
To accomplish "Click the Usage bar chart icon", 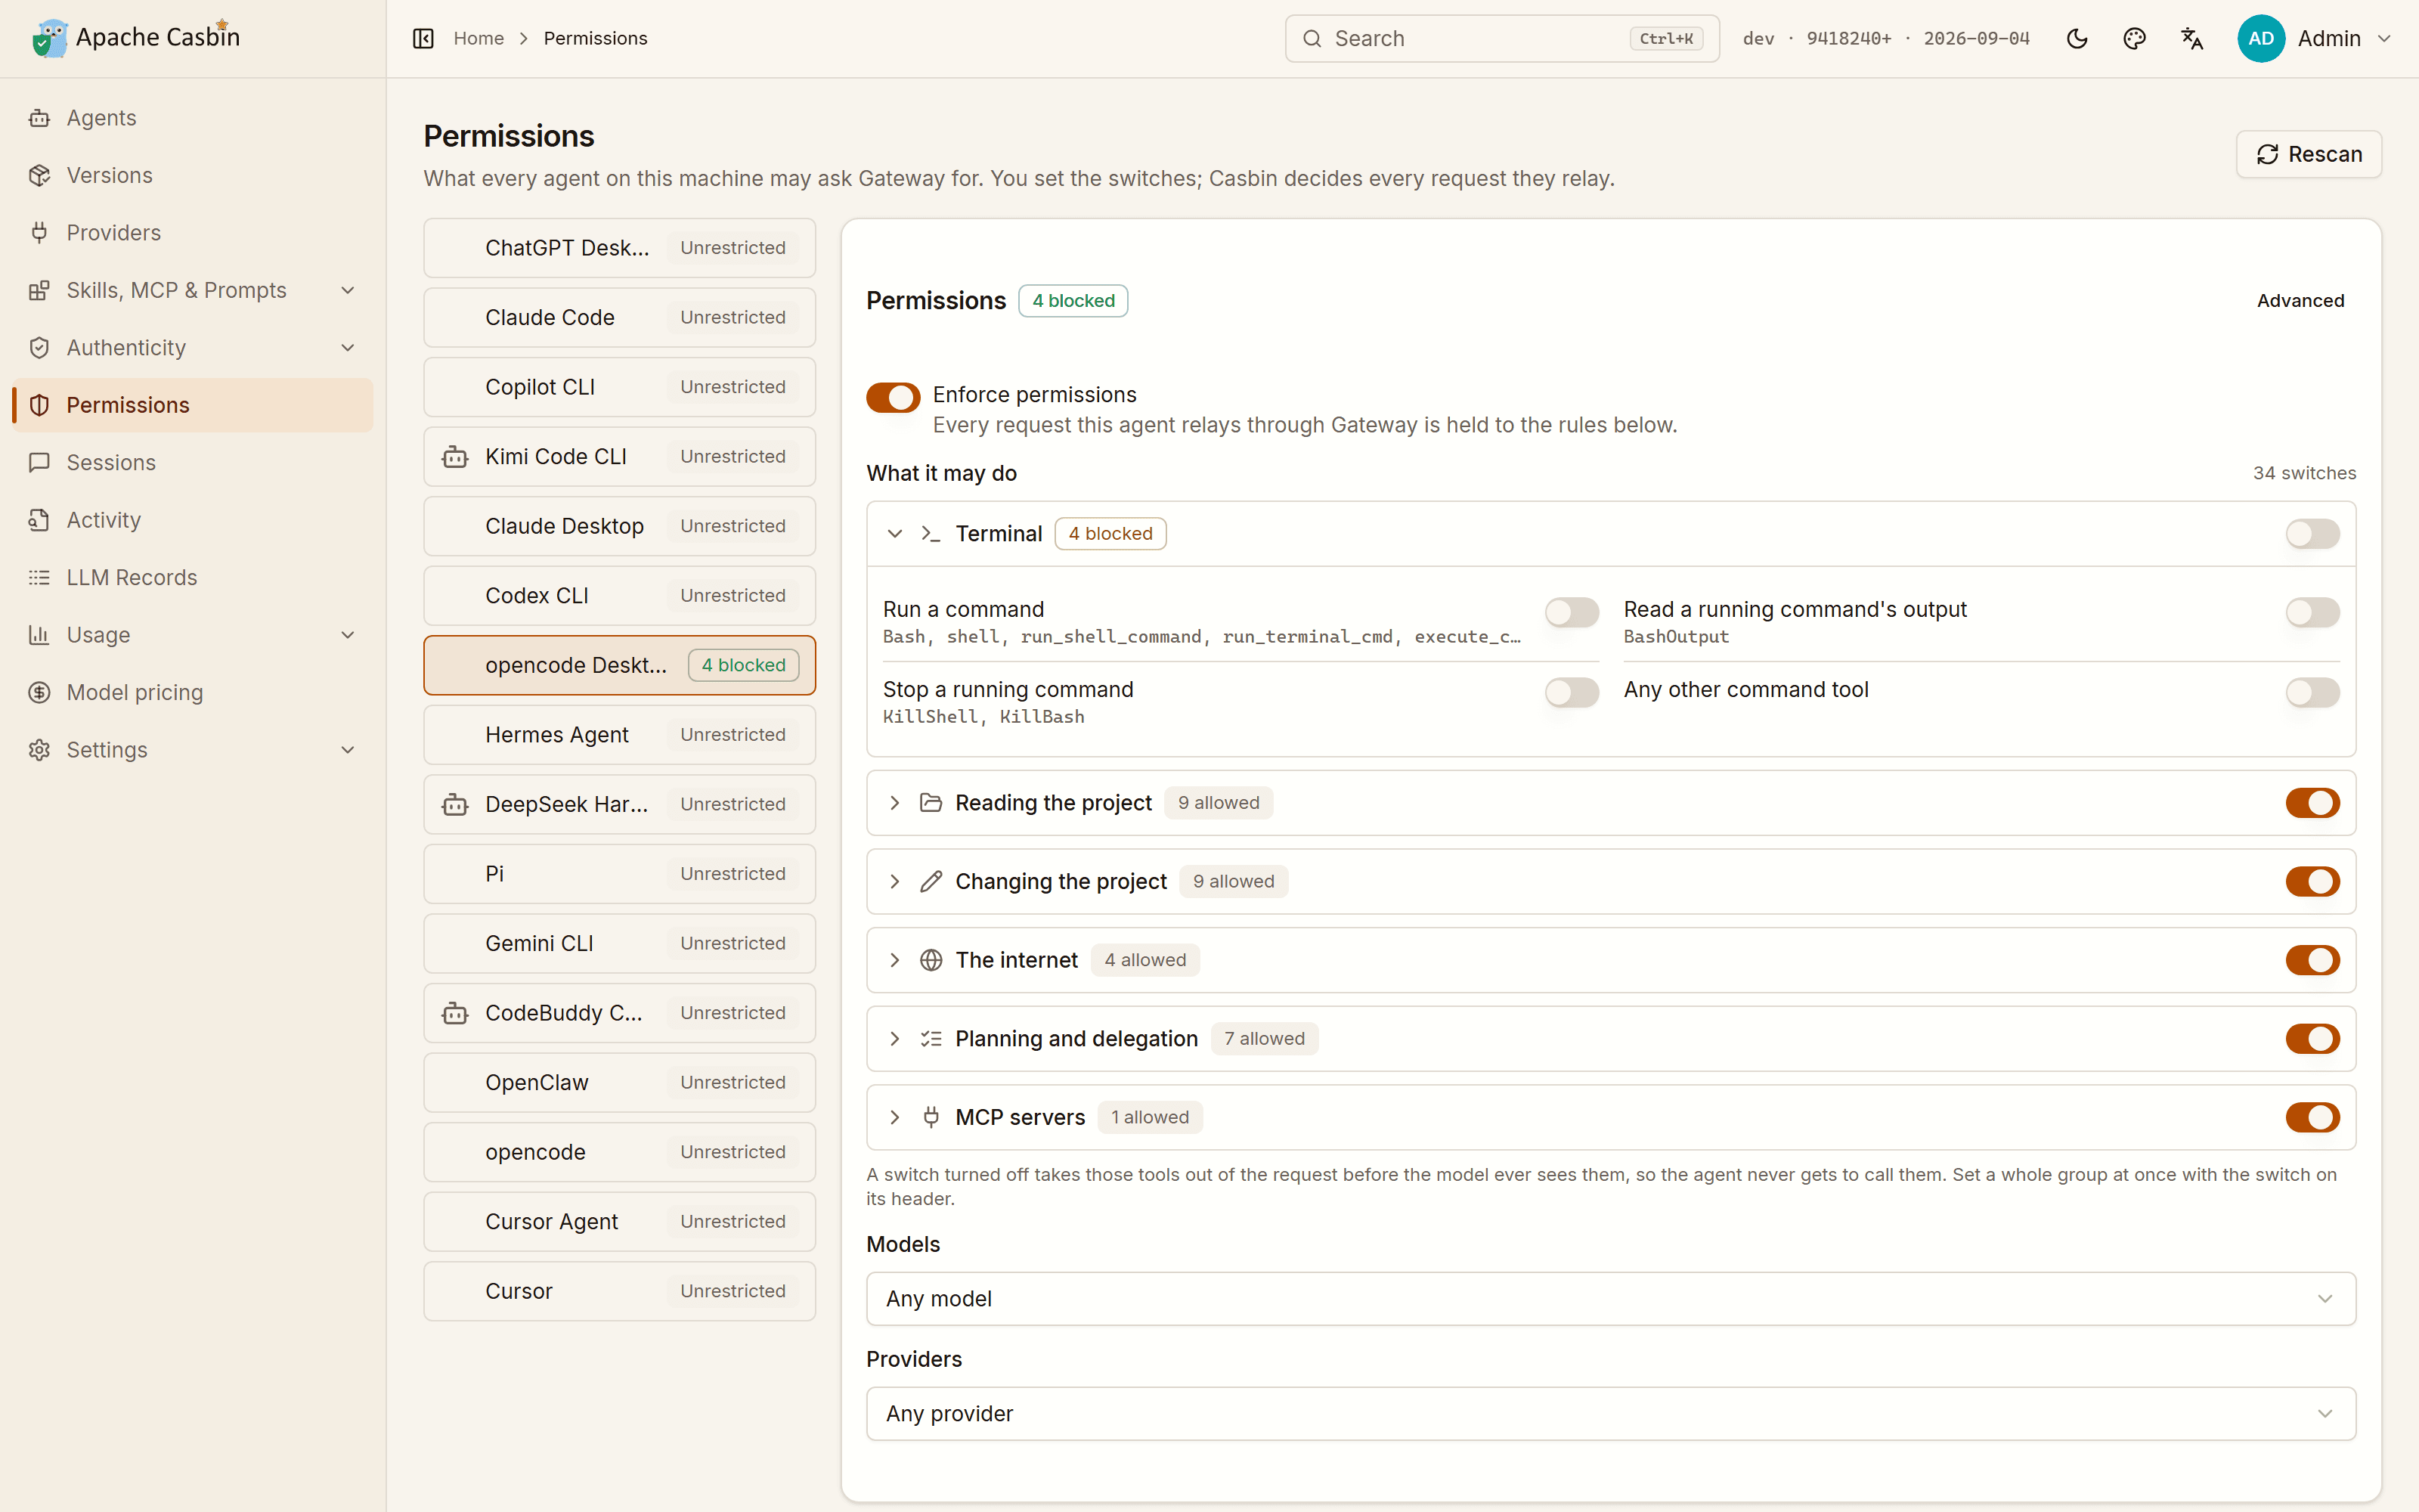I will click(x=39, y=635).
